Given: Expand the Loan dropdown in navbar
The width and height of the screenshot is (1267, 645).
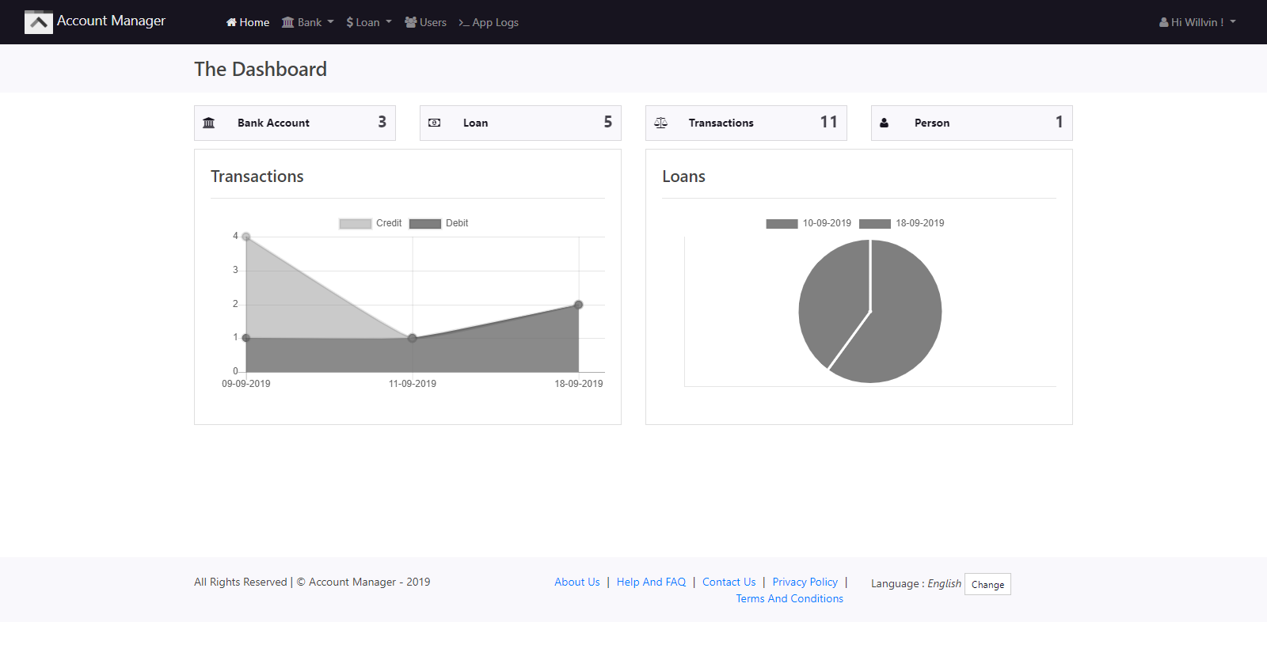Looking at the screenshot, I should [x=369, y=22].
